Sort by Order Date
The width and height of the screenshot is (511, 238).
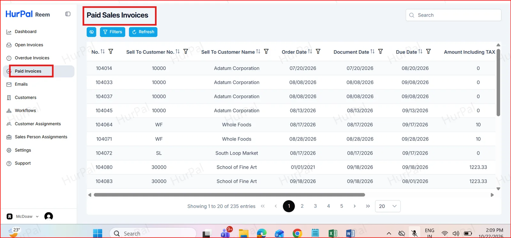[x=310, y=51]
